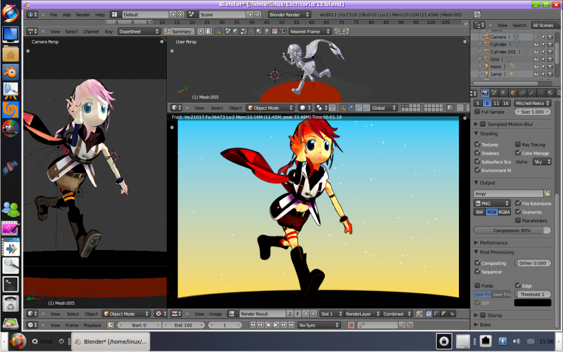
Task: Disable the Compositing checkbox
Action: coord(478,263)
